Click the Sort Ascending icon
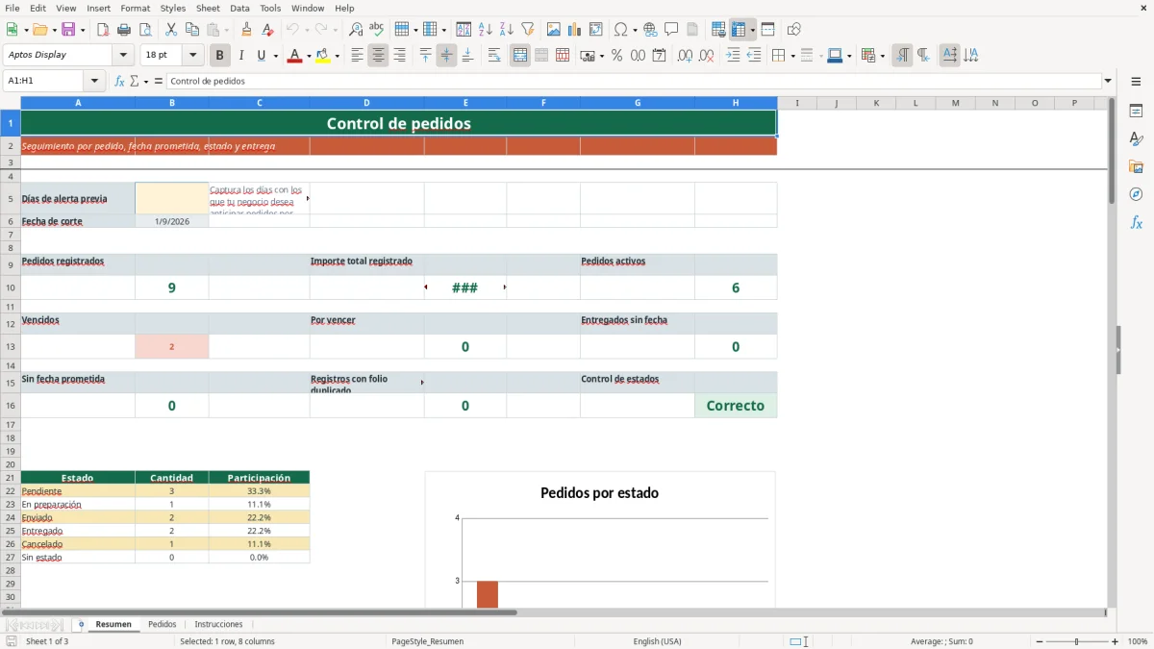The image size is (1154, 649). click(486, 30)
